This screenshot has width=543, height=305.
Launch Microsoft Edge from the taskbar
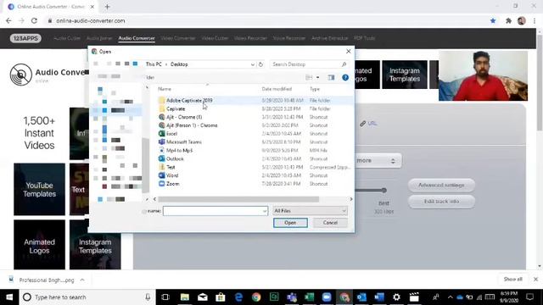point(239,297)
